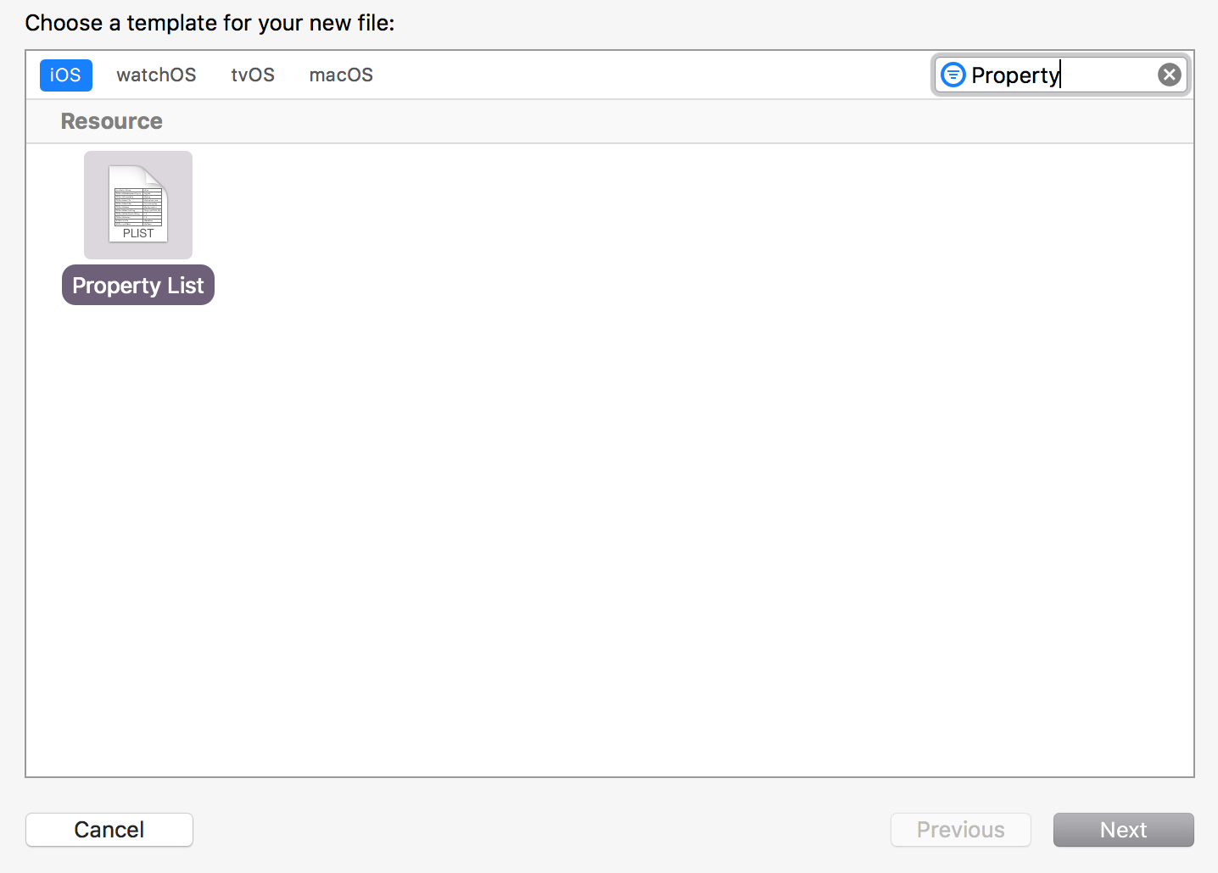Click inside the Property filter field
The height and width of the screenshot is (873, 1218).
pos(1060,75)
